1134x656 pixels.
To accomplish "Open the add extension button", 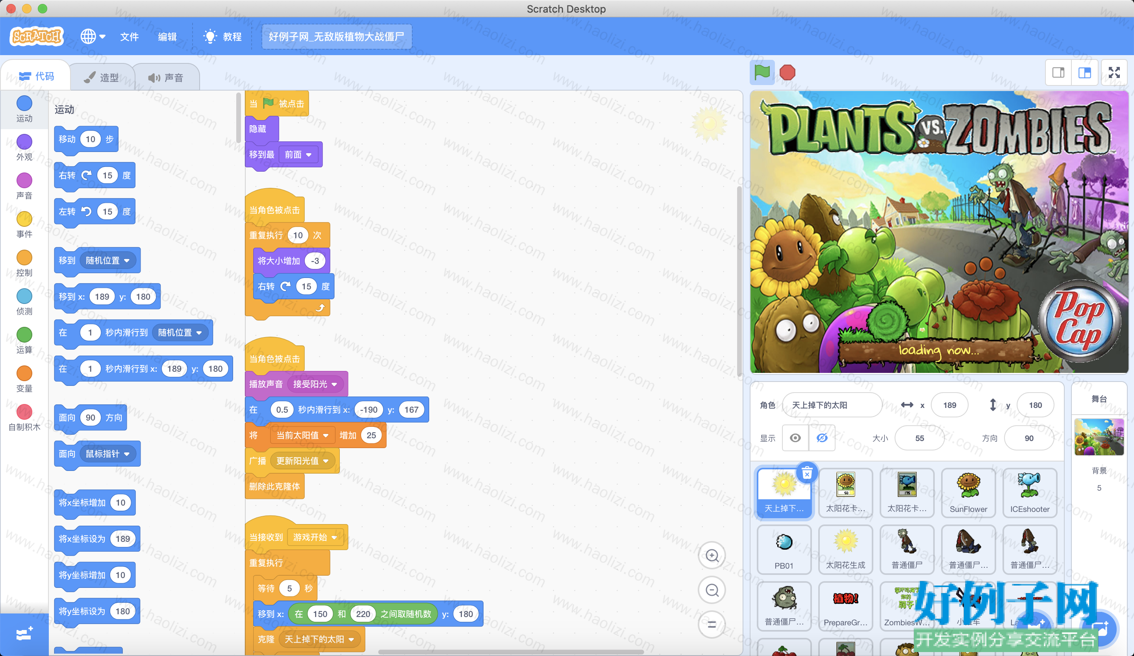I will (x=24, y=634).
